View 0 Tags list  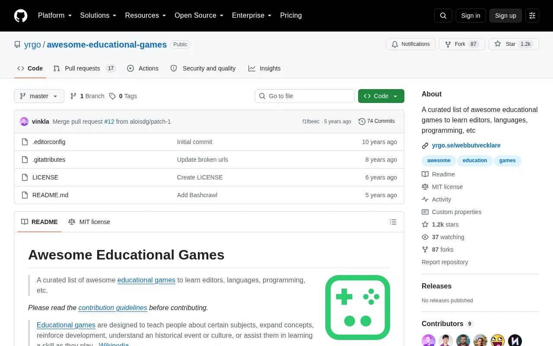coord(123,96)
